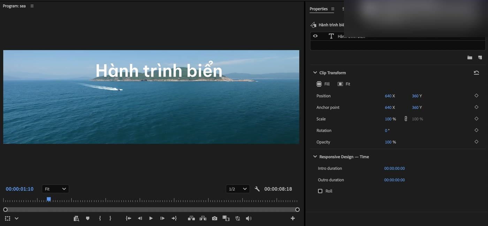The image size is (488, 226).
Task: Start playback with the Play button
Action: pos(151,218)
